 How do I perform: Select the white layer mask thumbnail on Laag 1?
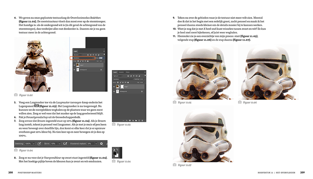tap(122, 87)
